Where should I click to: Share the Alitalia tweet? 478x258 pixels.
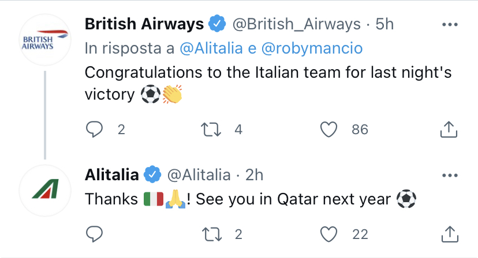coord(449,234)
